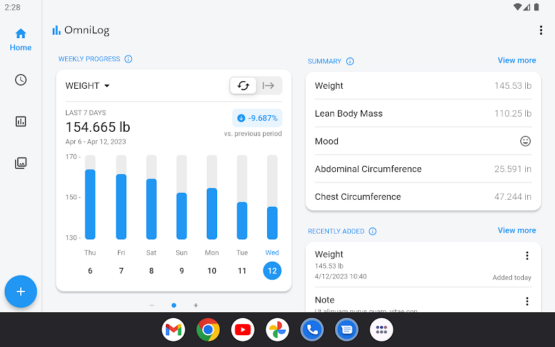555x347 pixels.
Task: Show info about Summary section
Action: (x=350, y=61)
